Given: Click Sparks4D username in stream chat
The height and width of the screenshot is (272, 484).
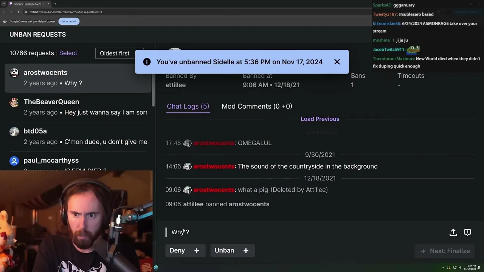Looking at the screenshot, I should 382,5.
